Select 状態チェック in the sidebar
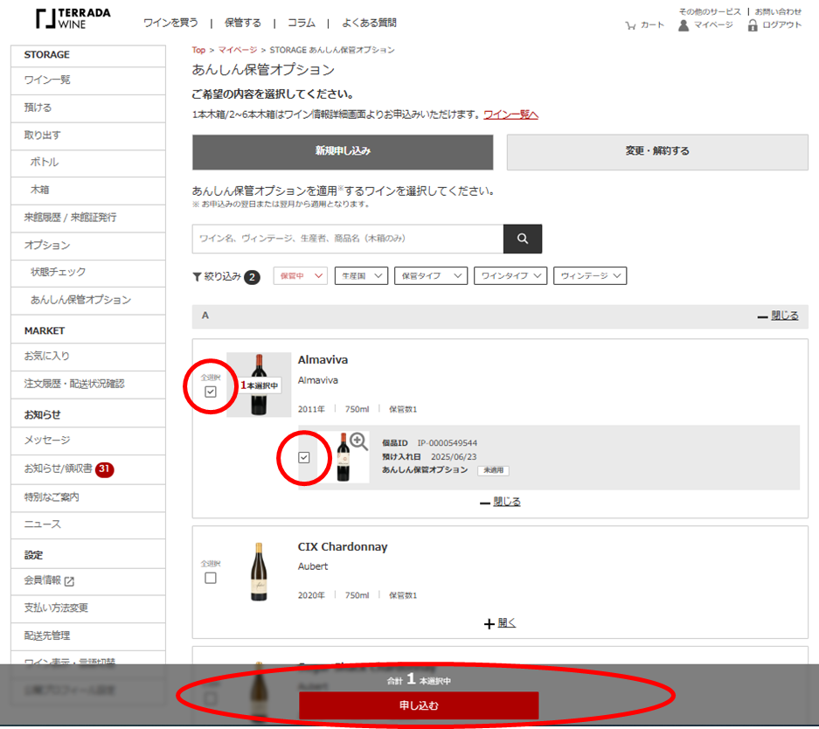The height and width of the screenshot is (729, 819). click(x=88, y=273)
